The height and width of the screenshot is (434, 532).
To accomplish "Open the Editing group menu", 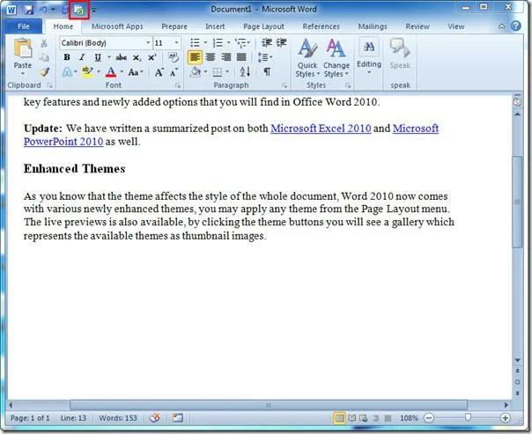I will 369,56.
